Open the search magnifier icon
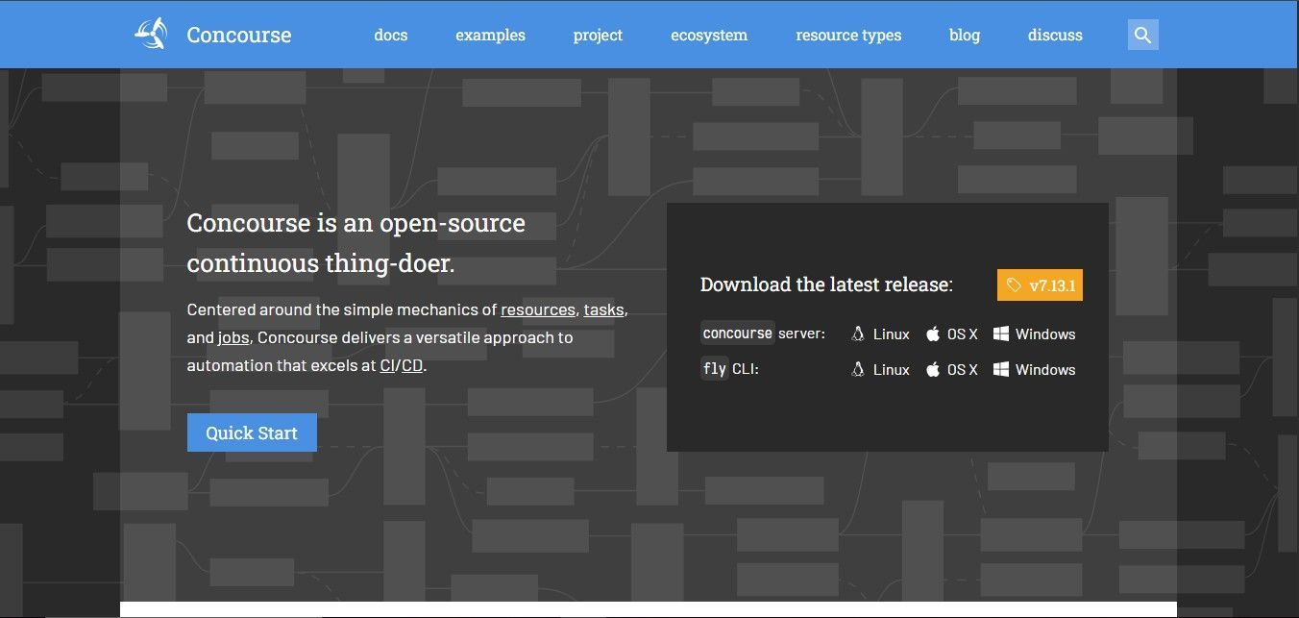Viewport: 1299px width, 618px height. [1142, 35]
